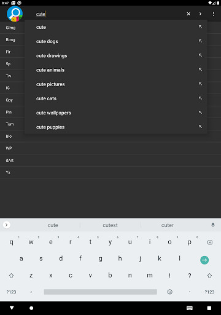This screenshot has width=221, height=315.
Task: Select the 'cute puppies' suggestion
Action: 116,127
